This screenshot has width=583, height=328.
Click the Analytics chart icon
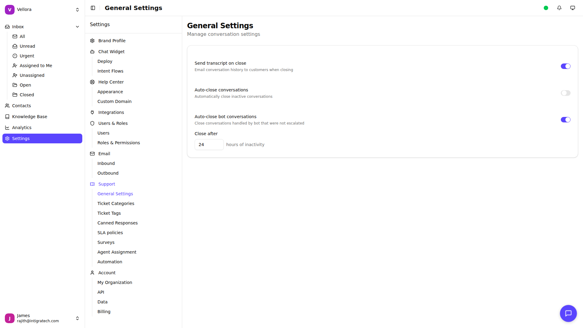[7, 128]
